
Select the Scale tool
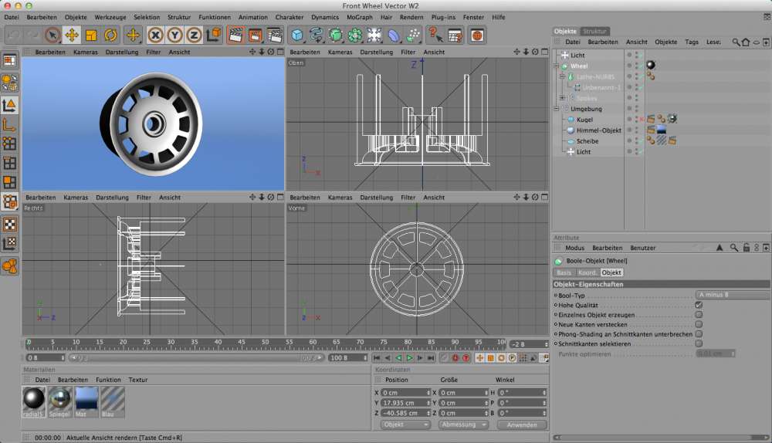click(x=91, y=35)
